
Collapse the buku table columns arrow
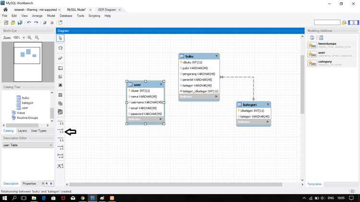click(216, 56)
